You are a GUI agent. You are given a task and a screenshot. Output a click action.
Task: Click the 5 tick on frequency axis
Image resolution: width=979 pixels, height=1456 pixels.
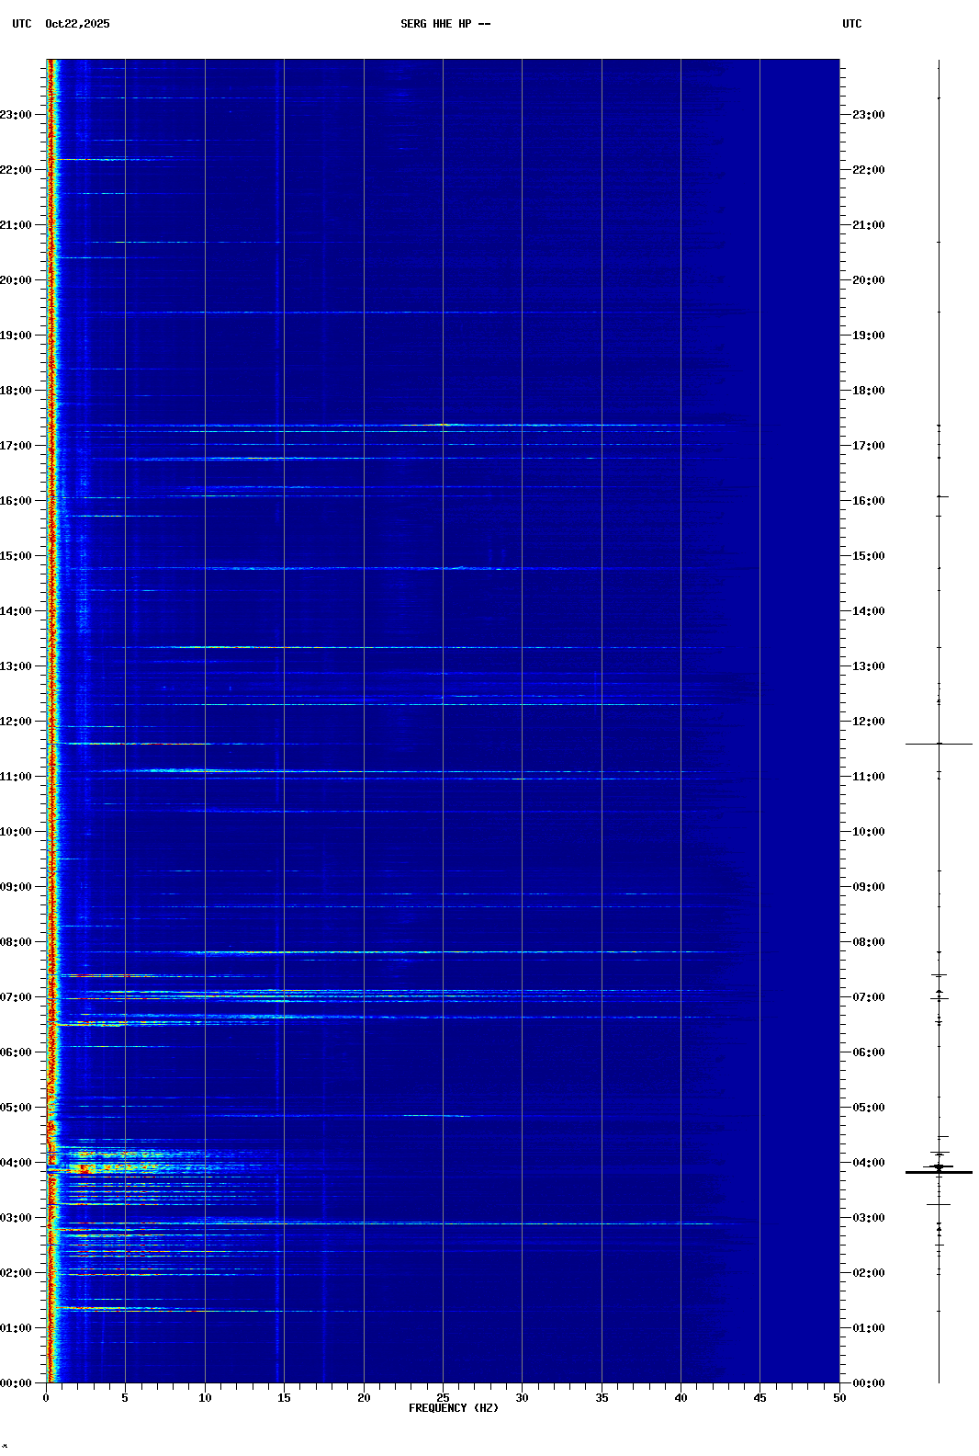[125, 1398]
